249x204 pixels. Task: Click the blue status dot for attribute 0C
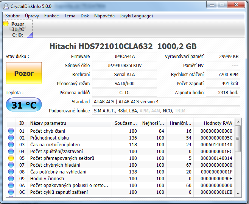[11, 192]
